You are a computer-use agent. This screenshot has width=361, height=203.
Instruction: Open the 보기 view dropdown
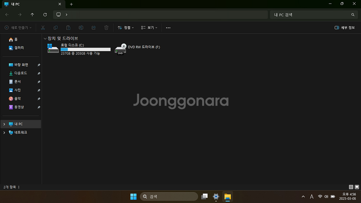(149, 28)
